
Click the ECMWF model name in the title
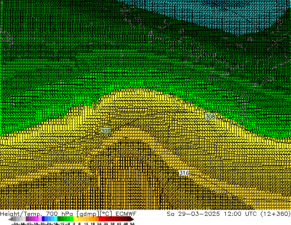(126, 214)
